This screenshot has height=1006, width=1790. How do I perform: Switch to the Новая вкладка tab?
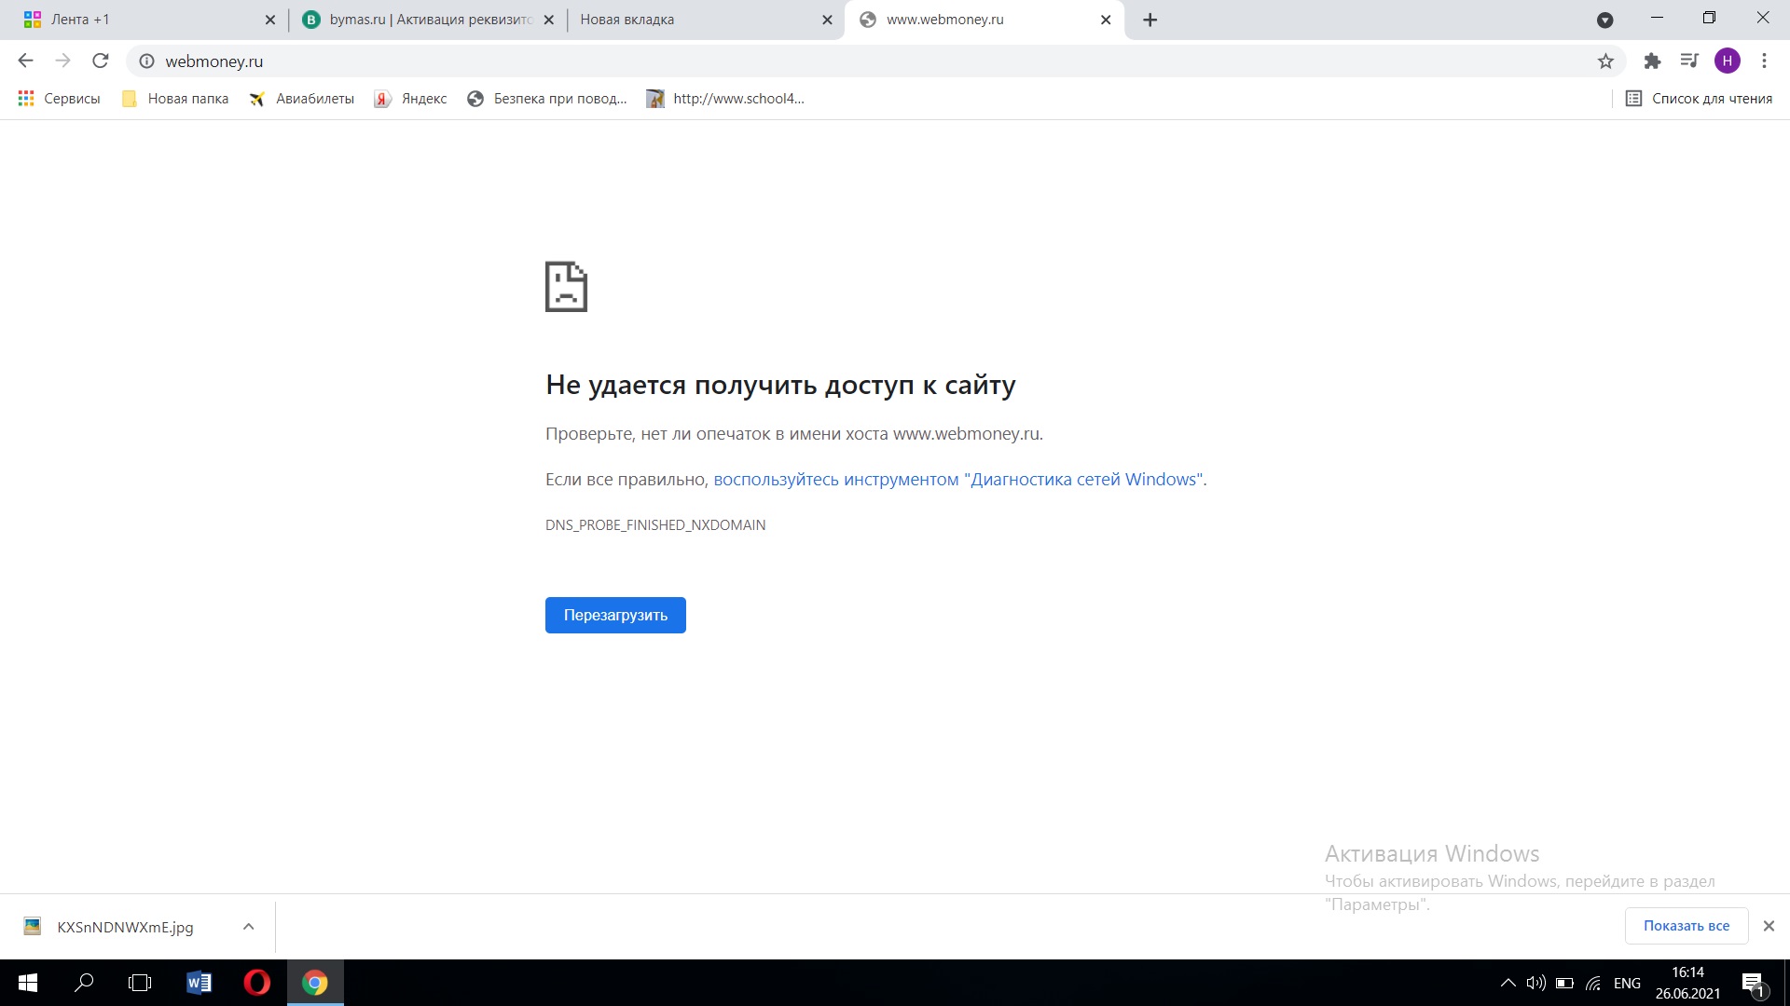point(690,20)
